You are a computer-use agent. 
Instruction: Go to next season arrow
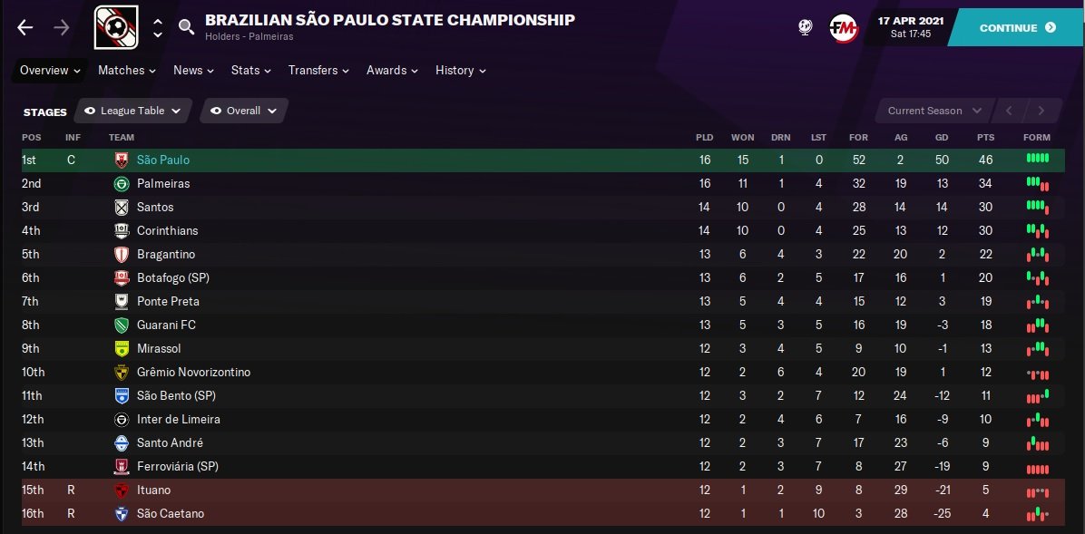click(1041, 111)
